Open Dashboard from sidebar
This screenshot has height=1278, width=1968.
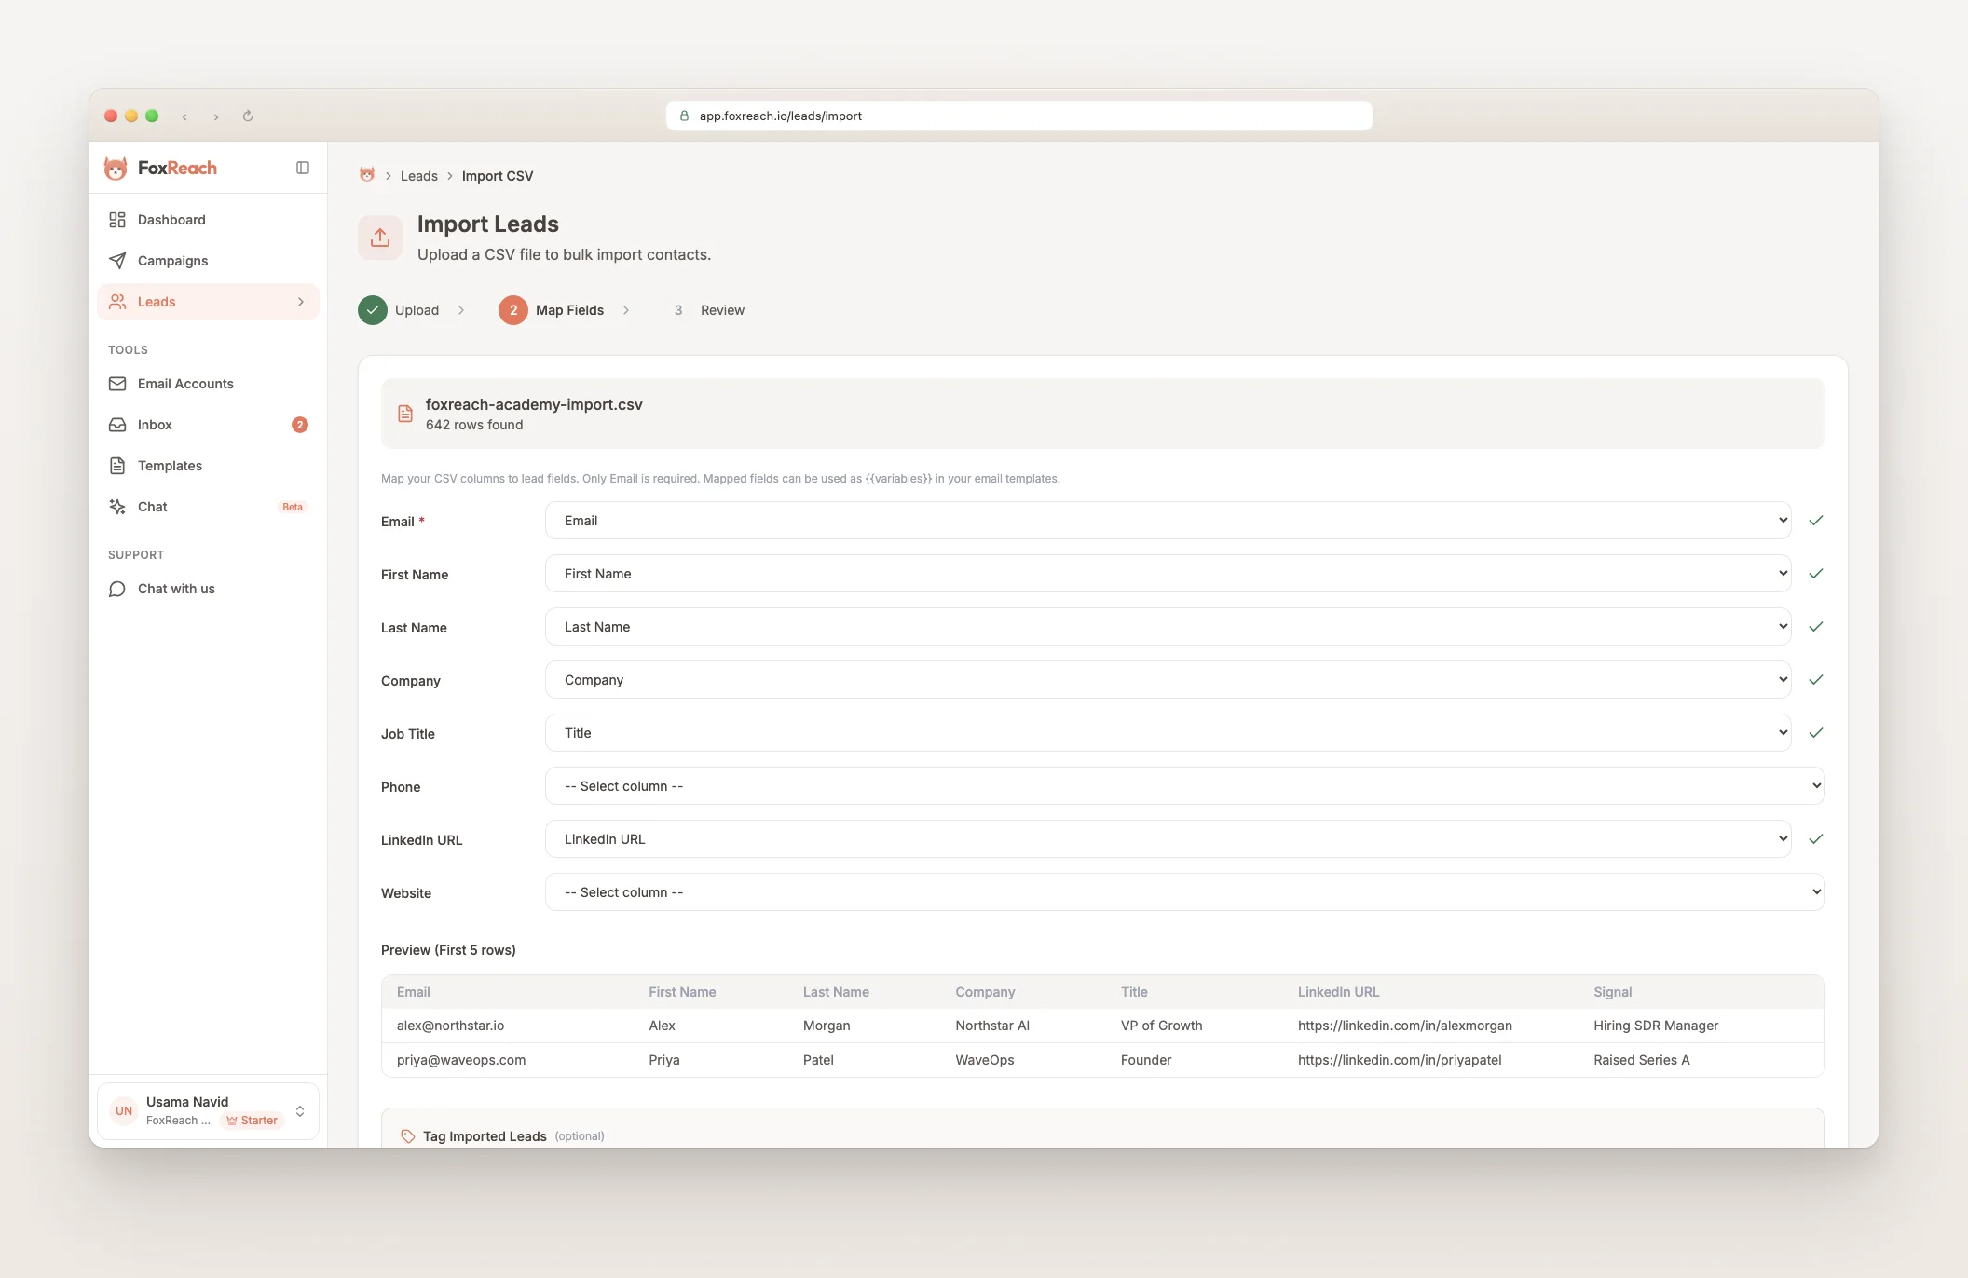[x=171, y=220]
